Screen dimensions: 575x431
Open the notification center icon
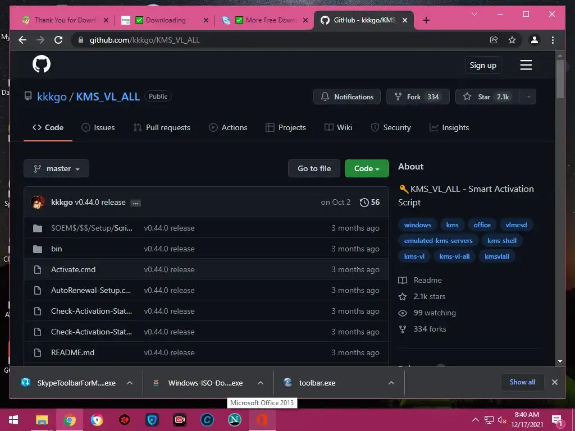557,420
